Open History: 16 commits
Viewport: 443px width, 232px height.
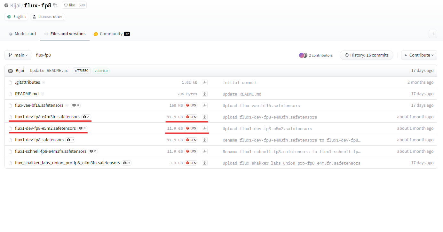tap(366, 55)
